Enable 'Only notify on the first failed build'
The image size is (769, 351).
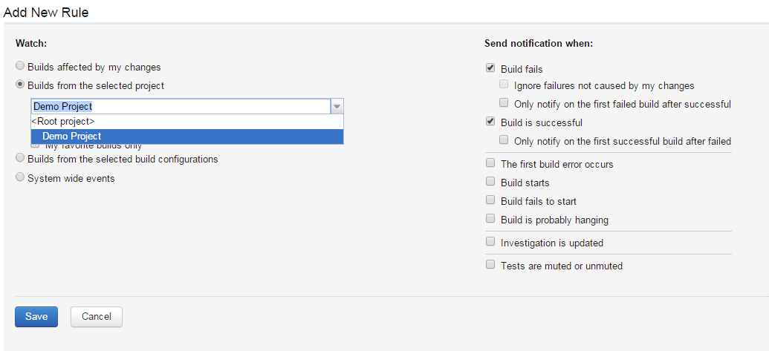coord(504,103)
